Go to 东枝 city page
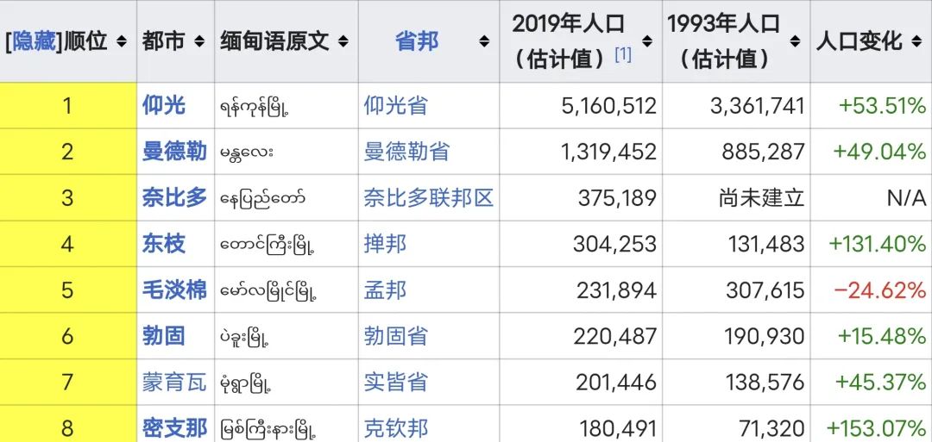 164,244
